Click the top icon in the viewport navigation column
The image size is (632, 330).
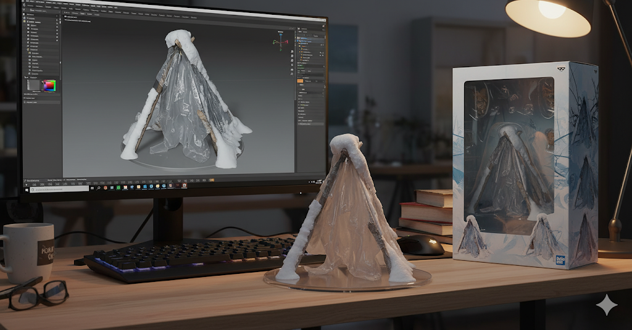(292, 52)
